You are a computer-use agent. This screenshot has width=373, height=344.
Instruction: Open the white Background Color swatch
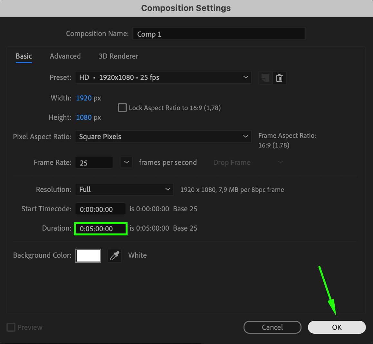(x=88, y=256)
